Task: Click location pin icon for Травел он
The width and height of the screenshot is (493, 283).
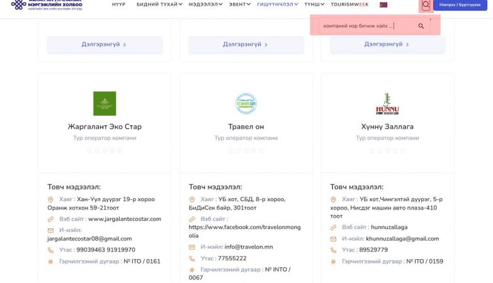Action: (x=192, y=199)
